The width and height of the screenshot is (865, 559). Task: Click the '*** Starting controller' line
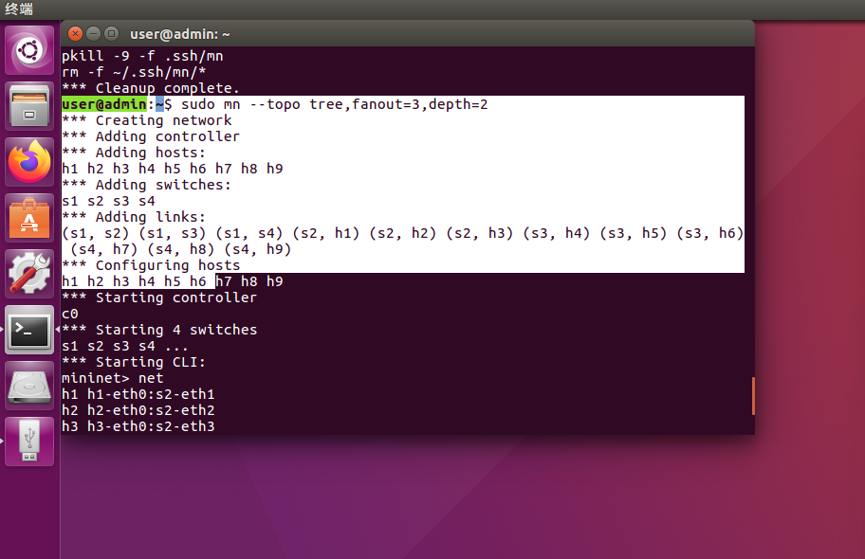[x=159, y=298]
